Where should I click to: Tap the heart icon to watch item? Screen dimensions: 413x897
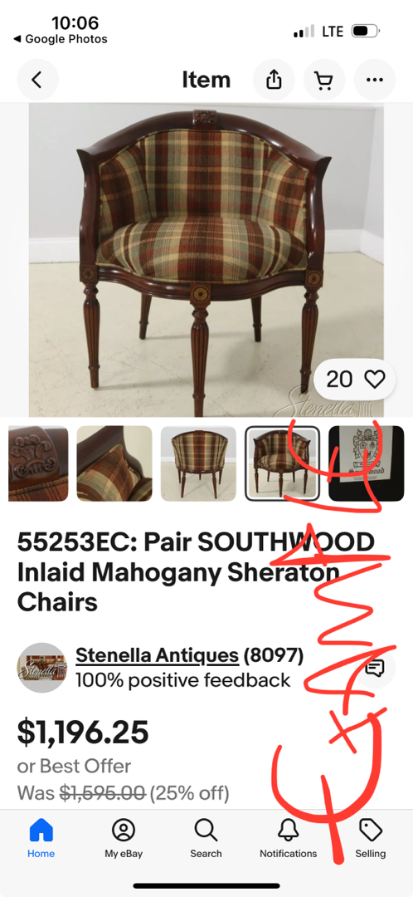376,379
